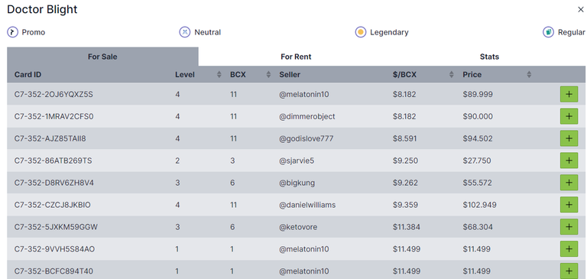Sort listings by Price arrows
The height and width of the screenshot is (279, 587).
pos(529,74)
